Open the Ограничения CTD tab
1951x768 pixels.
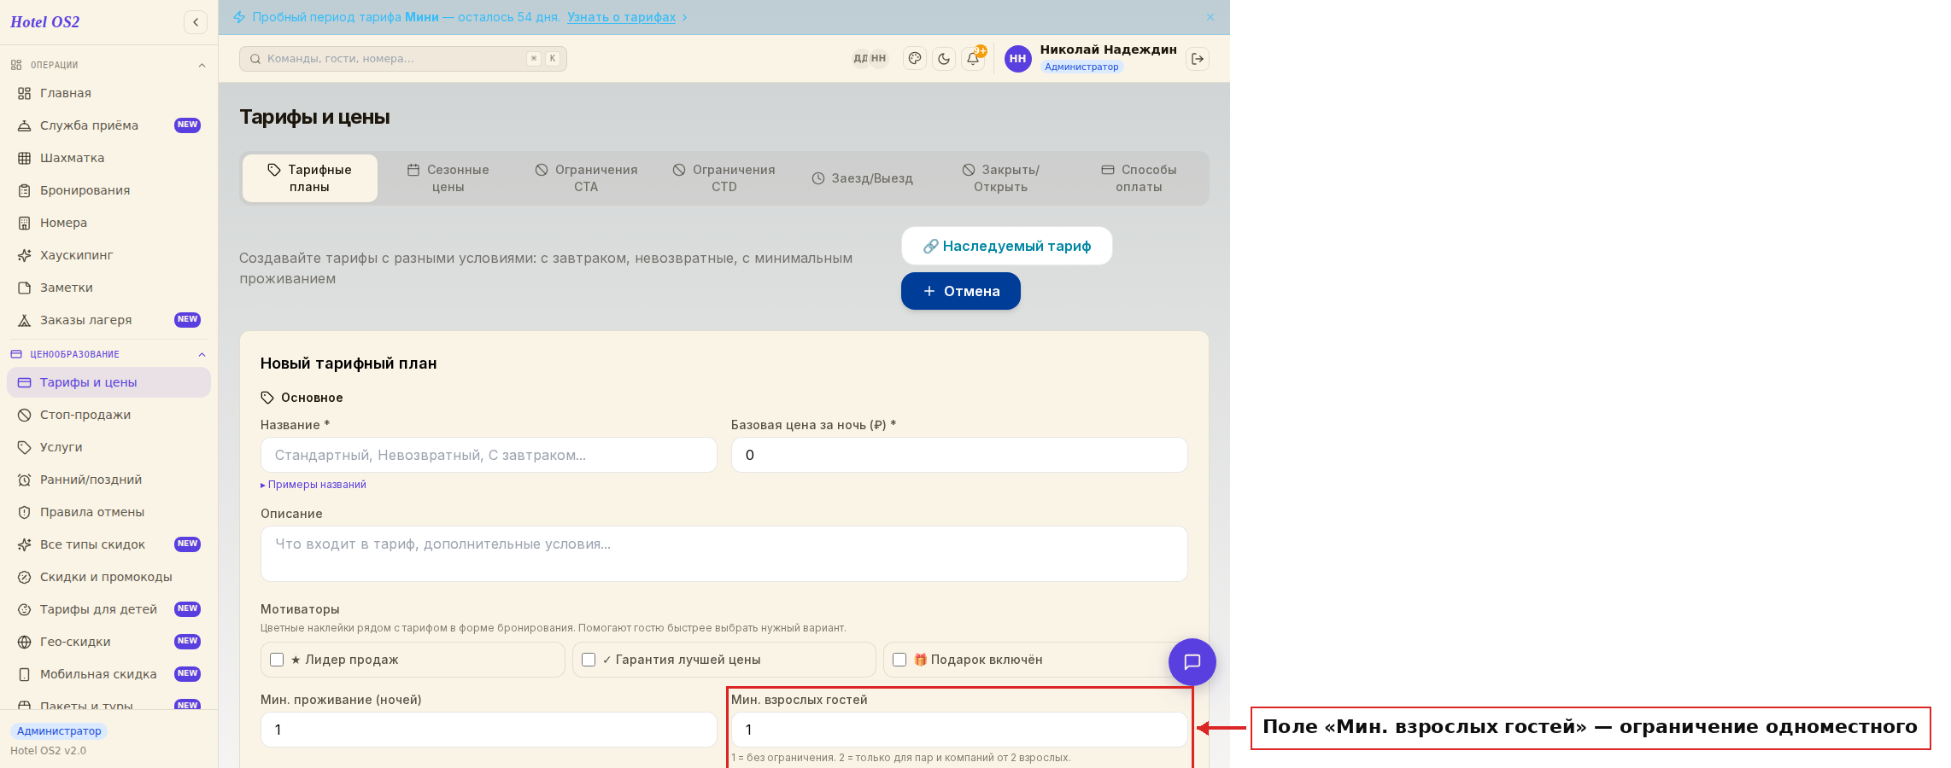(x=724, y=178)
